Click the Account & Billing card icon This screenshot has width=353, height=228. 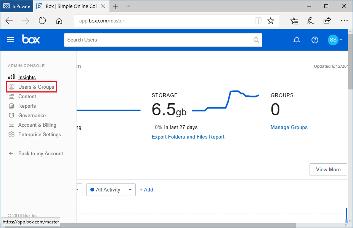11,125
